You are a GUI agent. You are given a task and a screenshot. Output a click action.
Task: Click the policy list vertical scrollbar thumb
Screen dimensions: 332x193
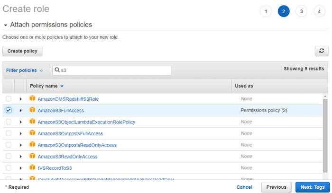[x=325, y=136]
